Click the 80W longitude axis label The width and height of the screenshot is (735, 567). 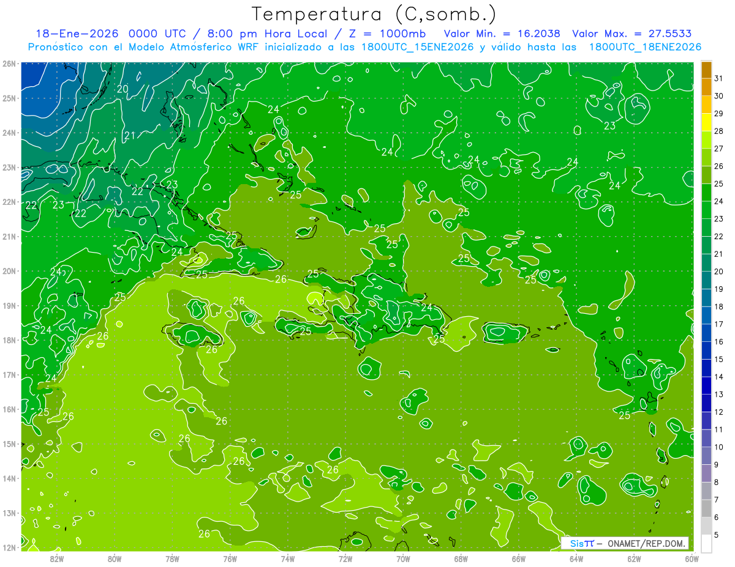tap(114, 558)
